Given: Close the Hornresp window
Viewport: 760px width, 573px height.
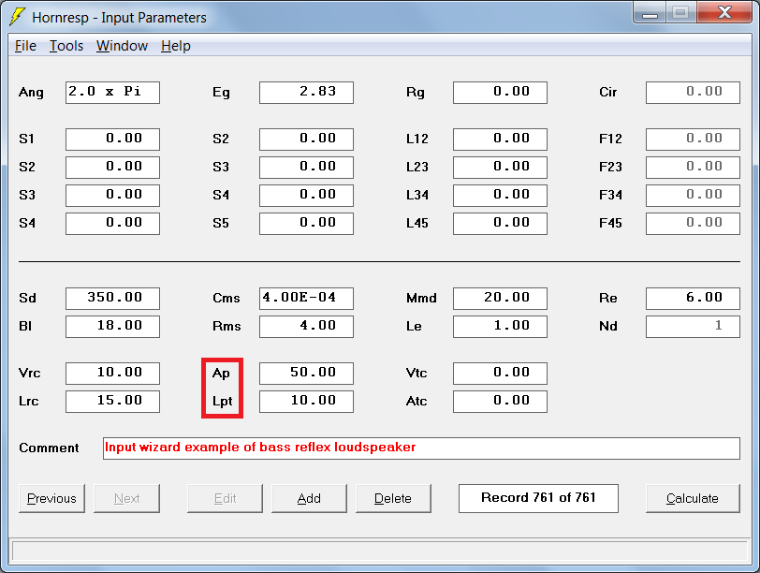Looking at the screenshot, I should [x=724, y=12].
